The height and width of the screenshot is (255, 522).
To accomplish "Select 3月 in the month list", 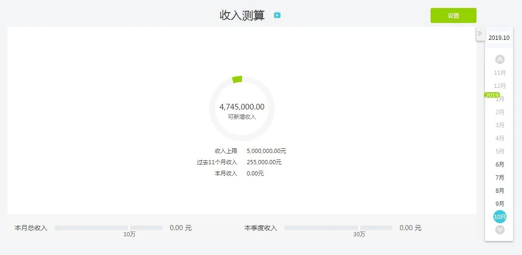I will point(499,125).
